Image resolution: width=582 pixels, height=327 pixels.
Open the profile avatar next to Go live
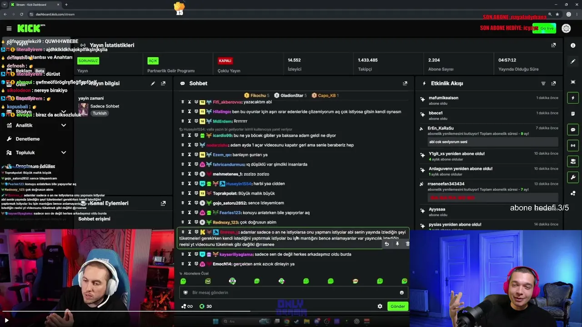[566, 28]
